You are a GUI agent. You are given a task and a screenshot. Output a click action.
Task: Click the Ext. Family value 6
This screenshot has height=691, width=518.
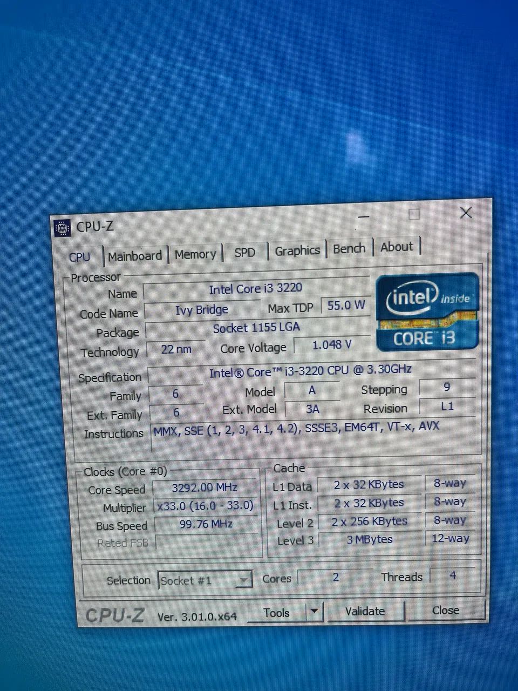(x=176, y=413)
